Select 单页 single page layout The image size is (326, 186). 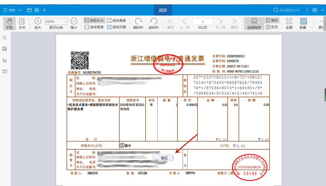coord(272,20)
